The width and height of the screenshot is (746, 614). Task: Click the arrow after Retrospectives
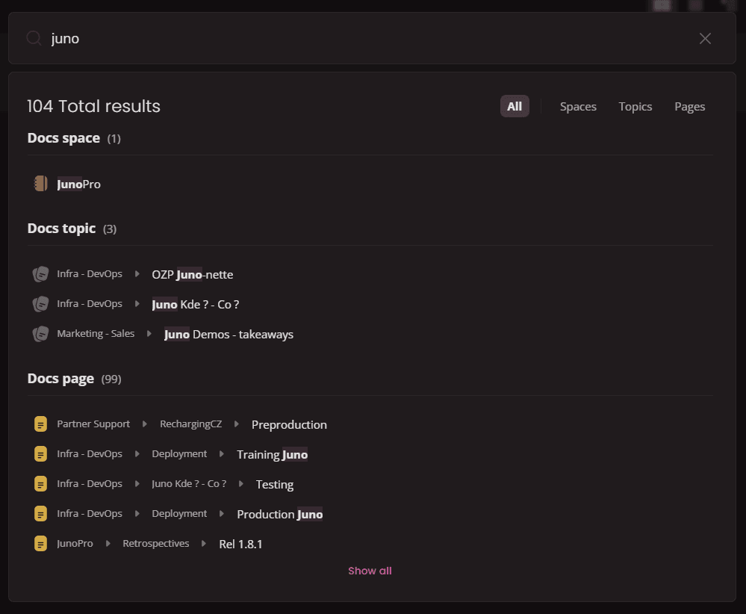point(204,543)
